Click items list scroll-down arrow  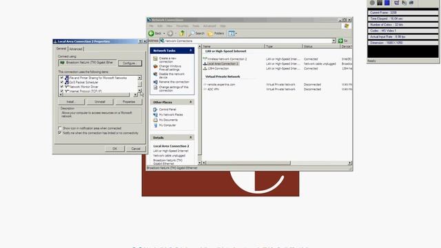click(x=140, y=90)
